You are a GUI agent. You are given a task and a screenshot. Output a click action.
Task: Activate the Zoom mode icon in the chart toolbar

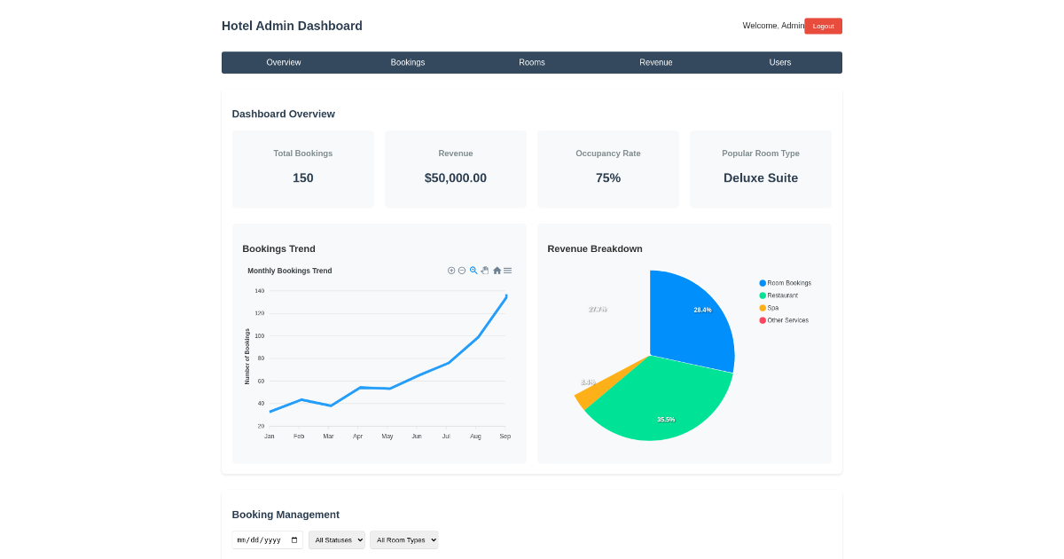(474, 271)
